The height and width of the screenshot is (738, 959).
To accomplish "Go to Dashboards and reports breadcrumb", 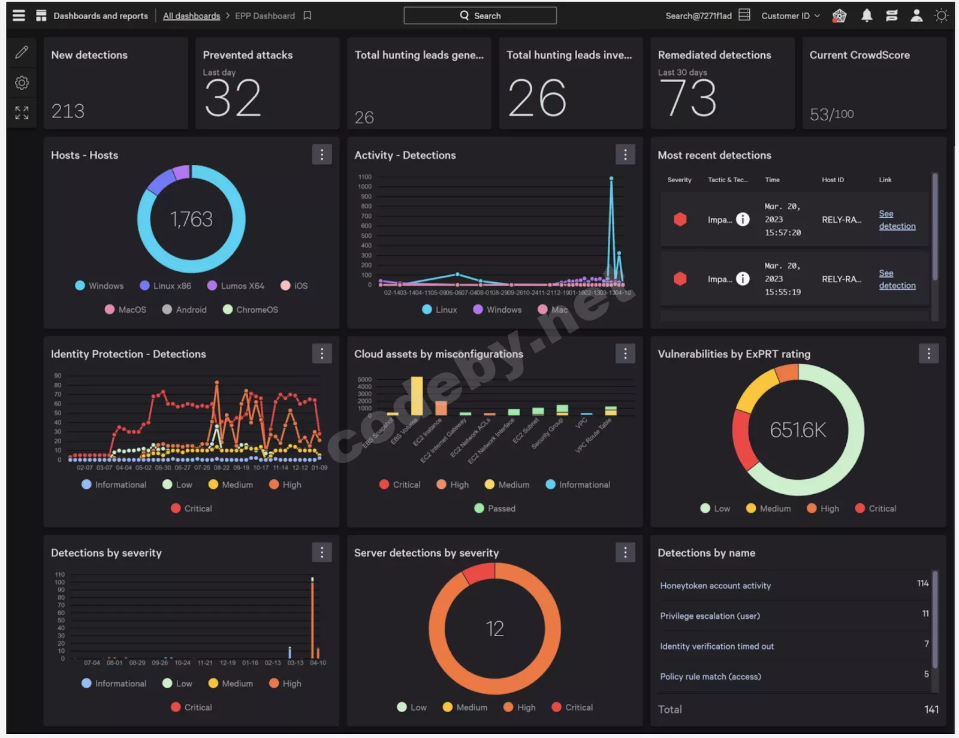I will point(101,16).
